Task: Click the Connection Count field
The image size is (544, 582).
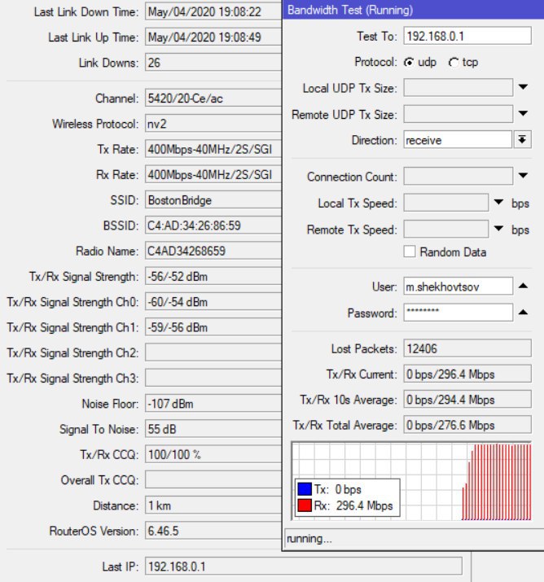Action: click(x=458, y=176)
